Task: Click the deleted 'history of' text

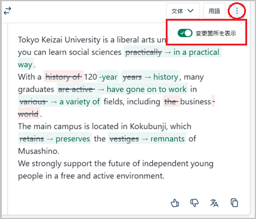Action: [x=64, y=77]
